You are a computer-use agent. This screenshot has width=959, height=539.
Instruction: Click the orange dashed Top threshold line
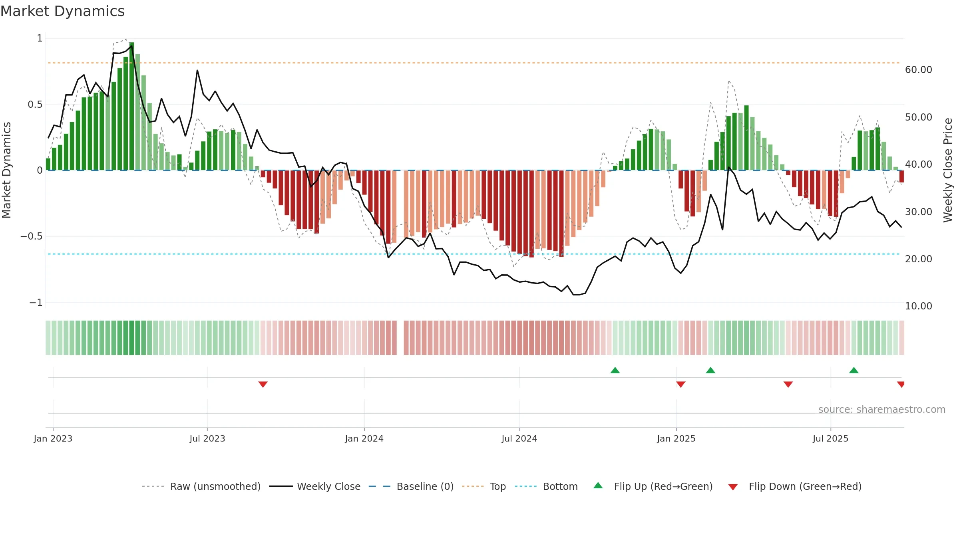(x=474, y=63)
